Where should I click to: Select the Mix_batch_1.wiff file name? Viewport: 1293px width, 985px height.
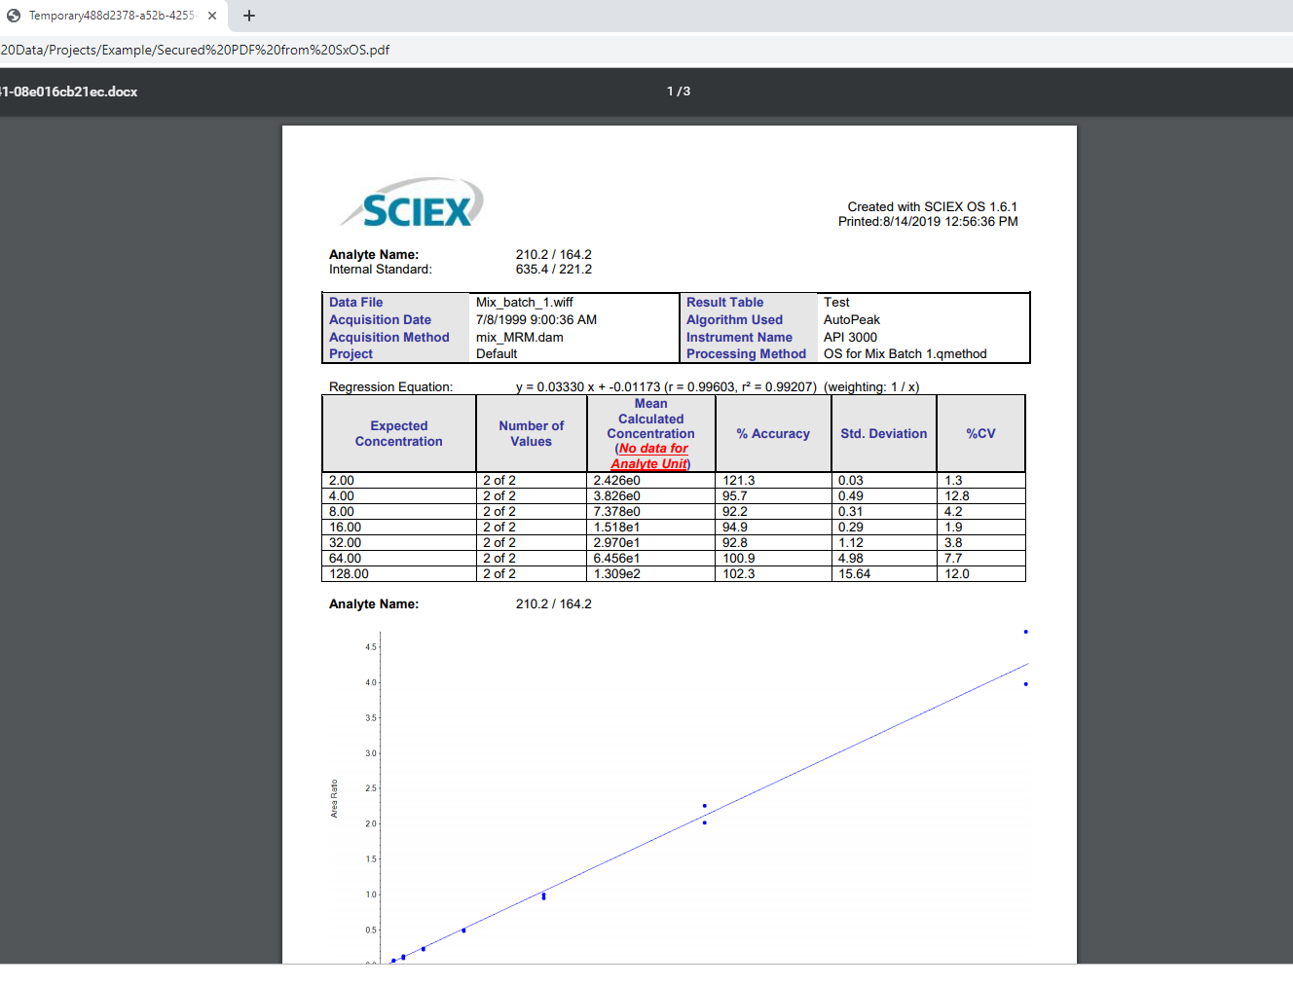(525, 302)
